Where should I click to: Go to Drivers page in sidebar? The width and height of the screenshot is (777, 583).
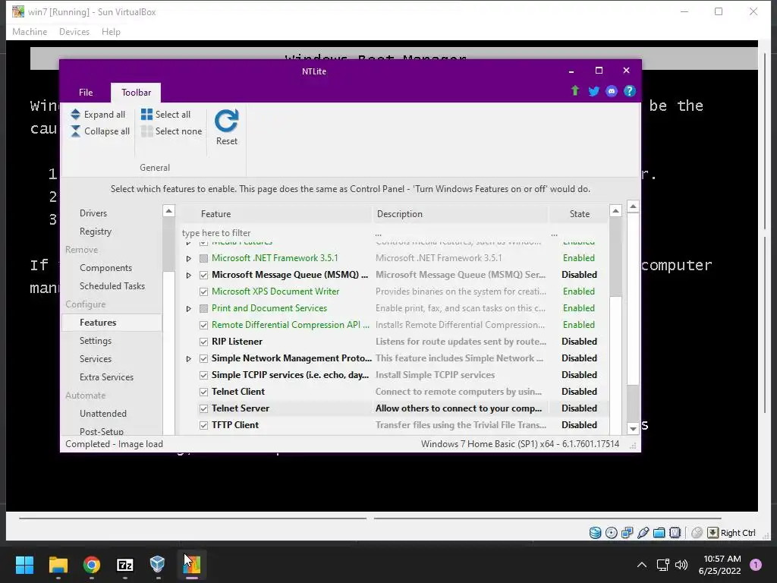click(x=93, y=213)
